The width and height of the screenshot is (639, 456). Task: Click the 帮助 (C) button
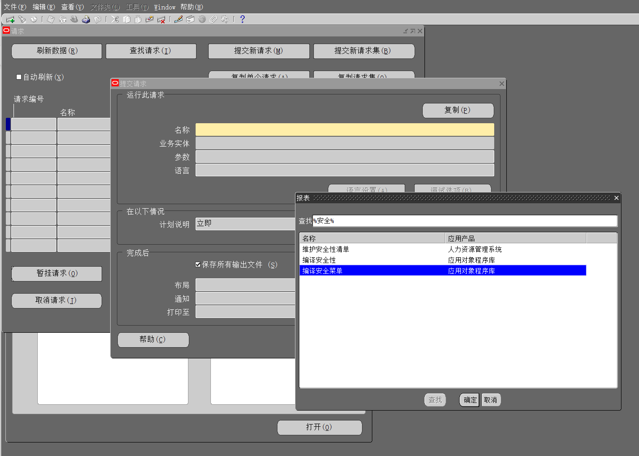coord(153,340)
